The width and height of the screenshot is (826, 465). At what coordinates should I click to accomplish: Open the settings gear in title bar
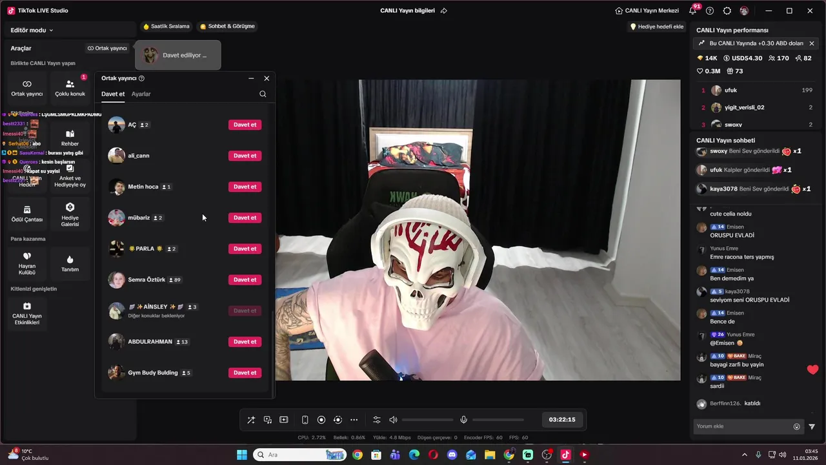pyautogui.click(x=727, y=11)
